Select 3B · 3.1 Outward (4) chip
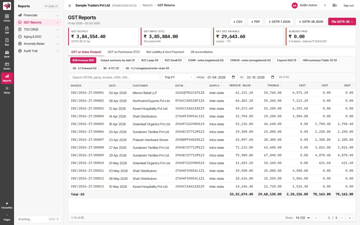The height and width of the screenshot is (225, 360). [x=84, y=68]
